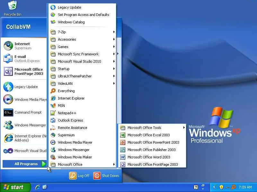Image resolution: width=257 pixels, height=192 pixels.
Task: Expand the Microsoft Visual Studio 2010 folder
Action: [x=83, y=61]
